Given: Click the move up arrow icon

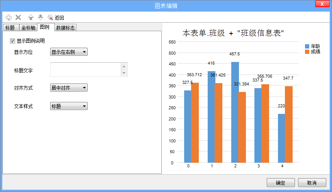Looking at the screenshot, I should [x=31, y=18].
